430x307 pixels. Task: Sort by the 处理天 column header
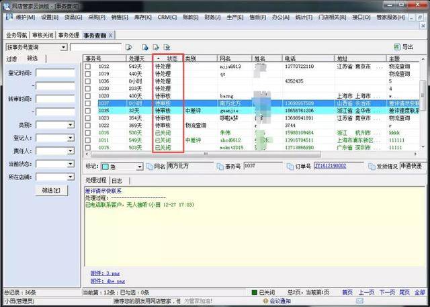pos(139,58)
